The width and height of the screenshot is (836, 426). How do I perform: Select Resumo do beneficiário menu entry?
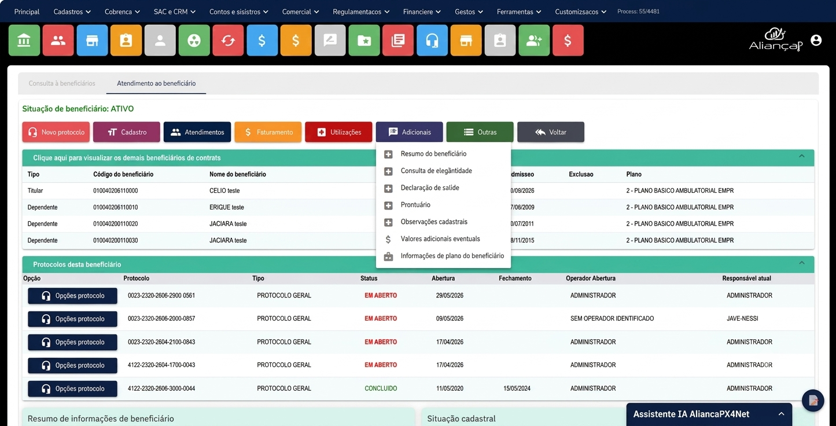tap(443, 154)
